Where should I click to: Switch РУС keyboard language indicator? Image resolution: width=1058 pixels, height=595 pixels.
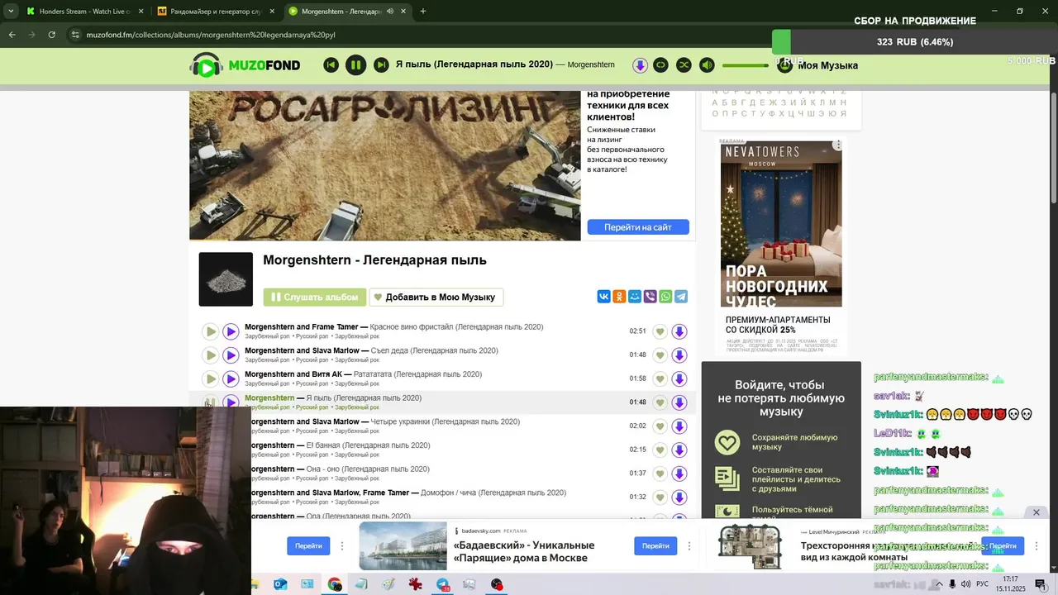click(982, 584)
